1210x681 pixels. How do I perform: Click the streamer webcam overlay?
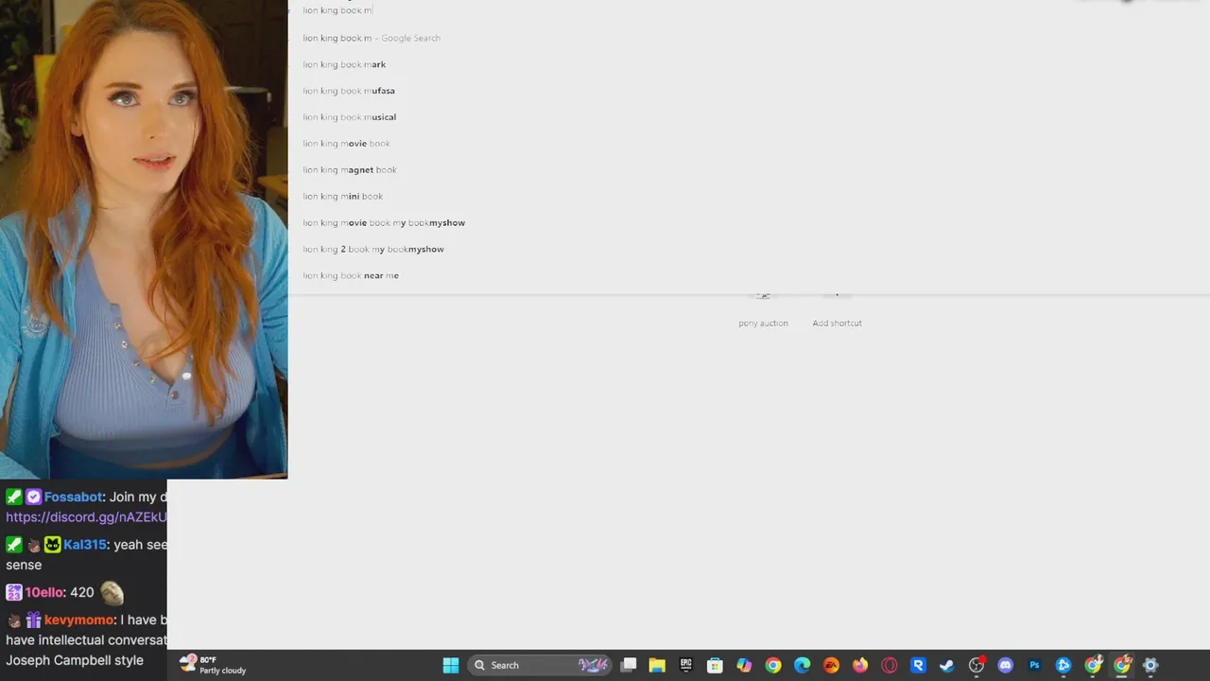[x=144, y=239]
